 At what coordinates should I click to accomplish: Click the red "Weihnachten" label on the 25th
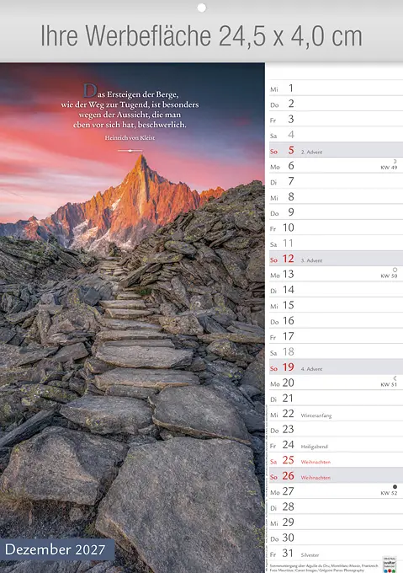coord(316,463)
